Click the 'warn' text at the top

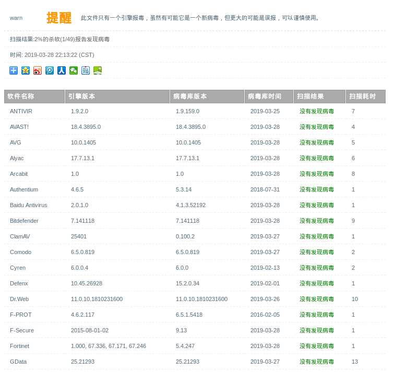(x=16, y=18)
